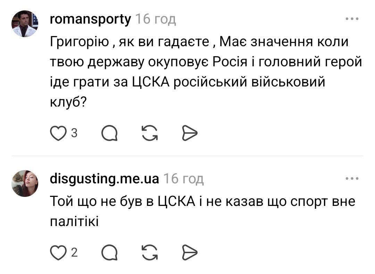Click the timestamp on romansporty's post
Screen dimensions: 375x274
(155, 19)
